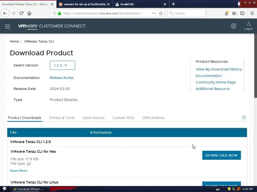This screenshot has width=257, height=192.
Task: Open View My Download History link
Action: [x=219, y=69]
